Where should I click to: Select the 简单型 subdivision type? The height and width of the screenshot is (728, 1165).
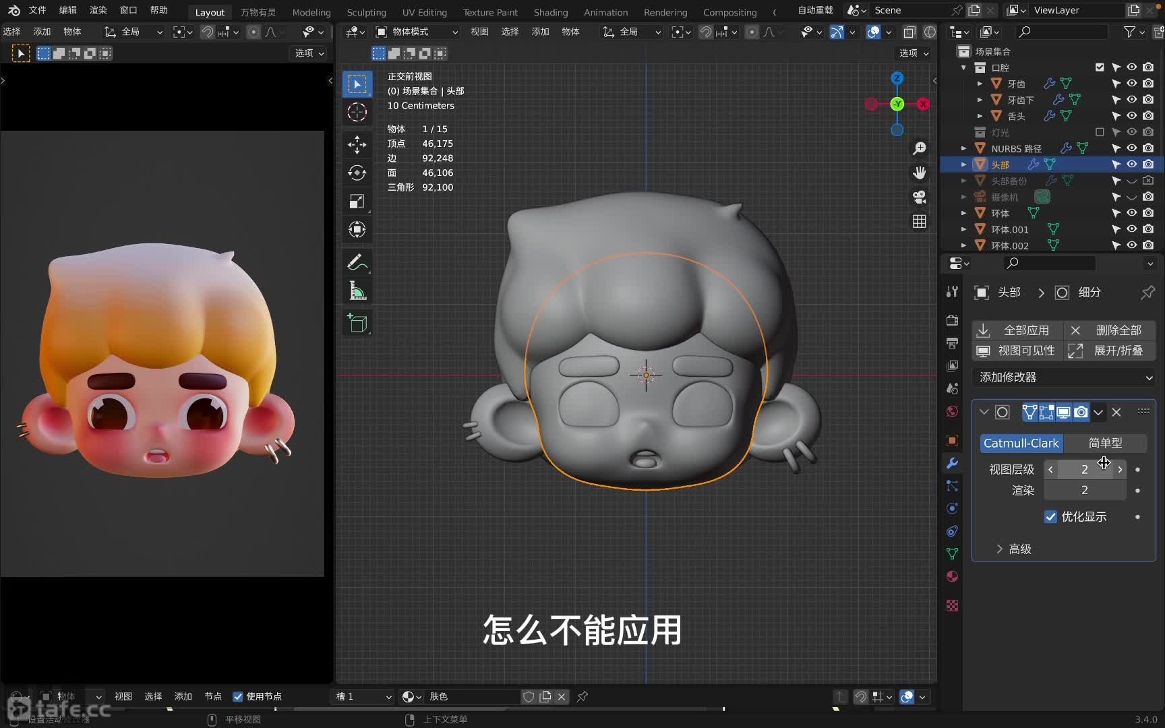[x=1105, y=443]
